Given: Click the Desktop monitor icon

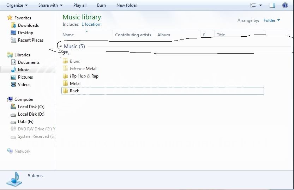Looking at the screenshot, I should 13,32.
